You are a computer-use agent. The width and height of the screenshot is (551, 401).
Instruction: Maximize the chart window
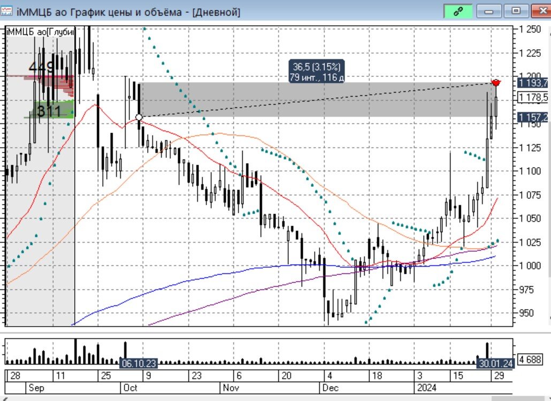[x=516, y=11]
